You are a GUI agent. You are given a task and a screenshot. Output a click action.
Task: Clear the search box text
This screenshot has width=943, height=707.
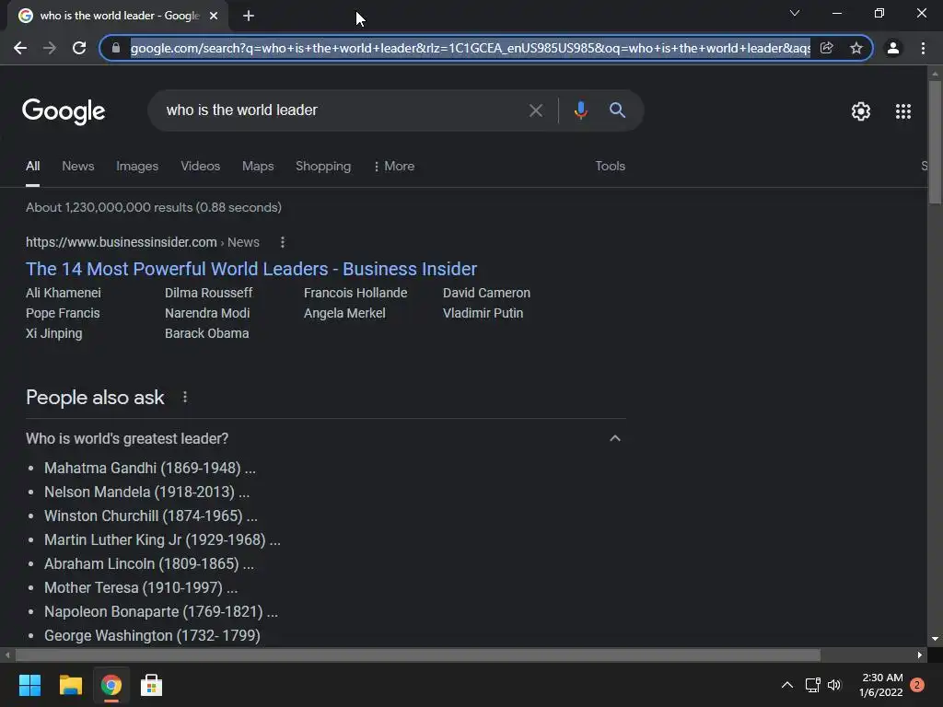(535, 110)
